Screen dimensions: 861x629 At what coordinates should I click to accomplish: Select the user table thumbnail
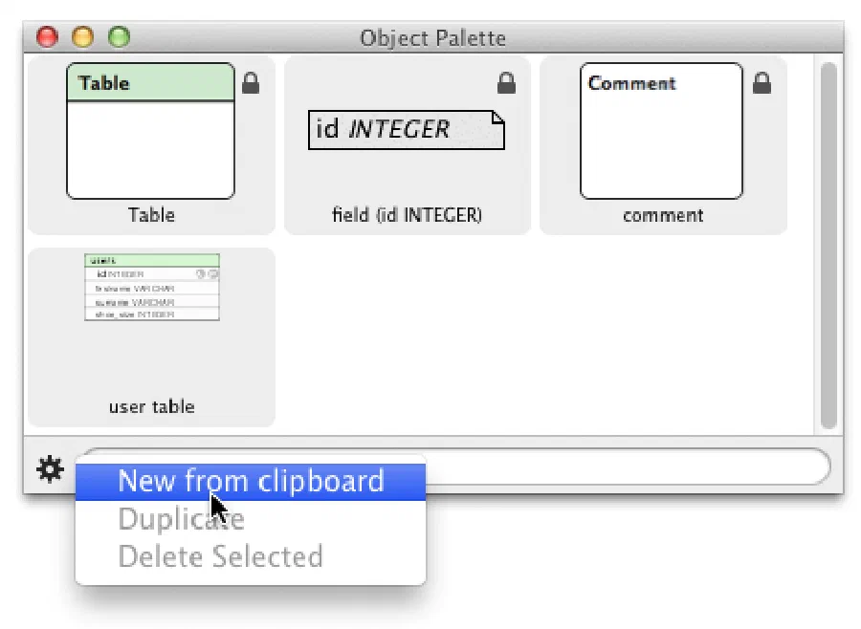(152, 287)
